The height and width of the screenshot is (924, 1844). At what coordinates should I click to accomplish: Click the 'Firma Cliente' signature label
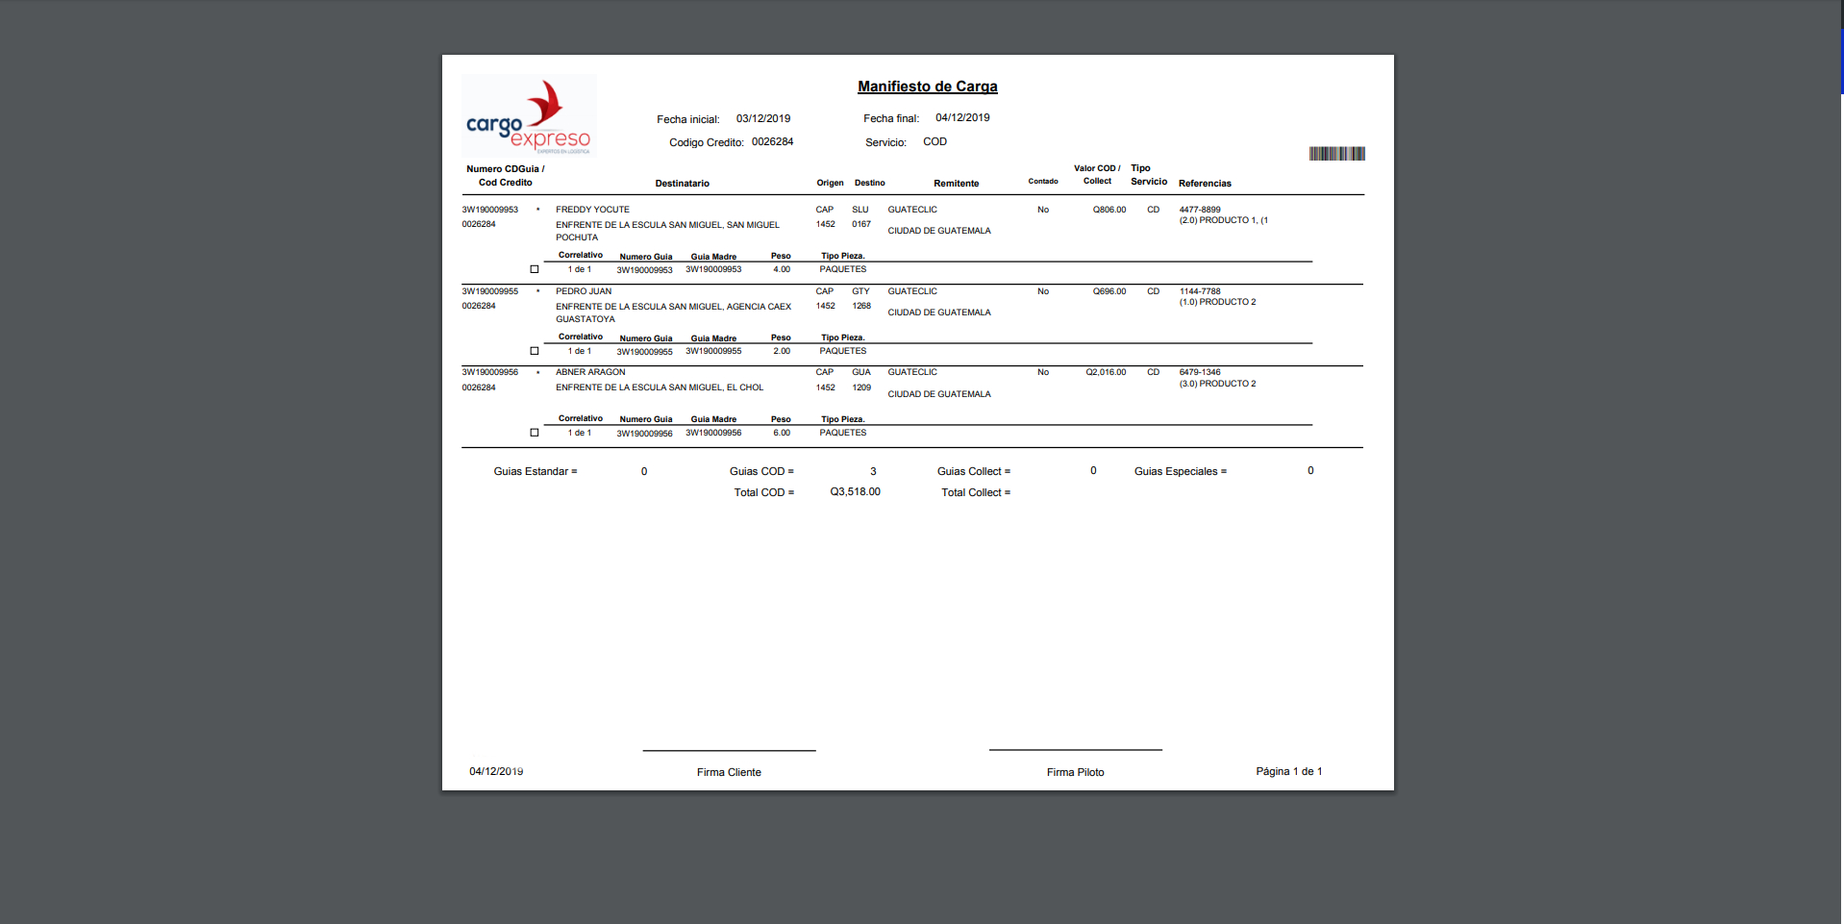(x=729, y=772)
